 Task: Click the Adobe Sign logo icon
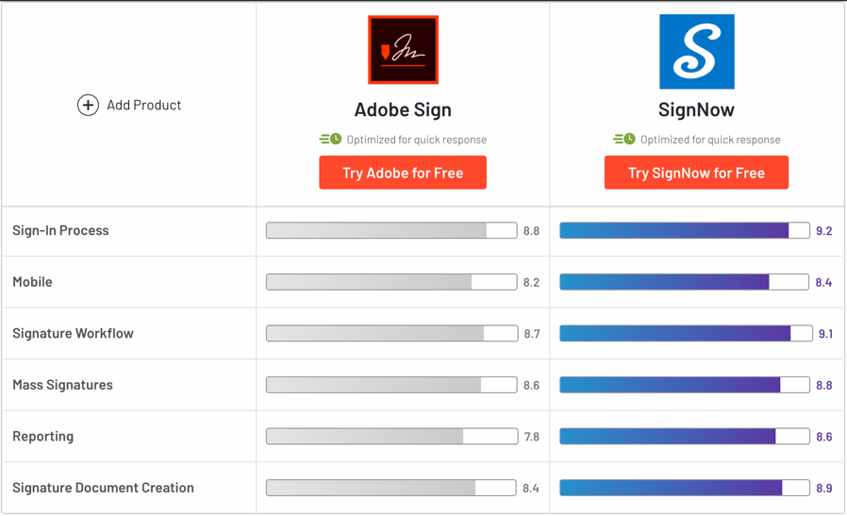pos(403,50)
